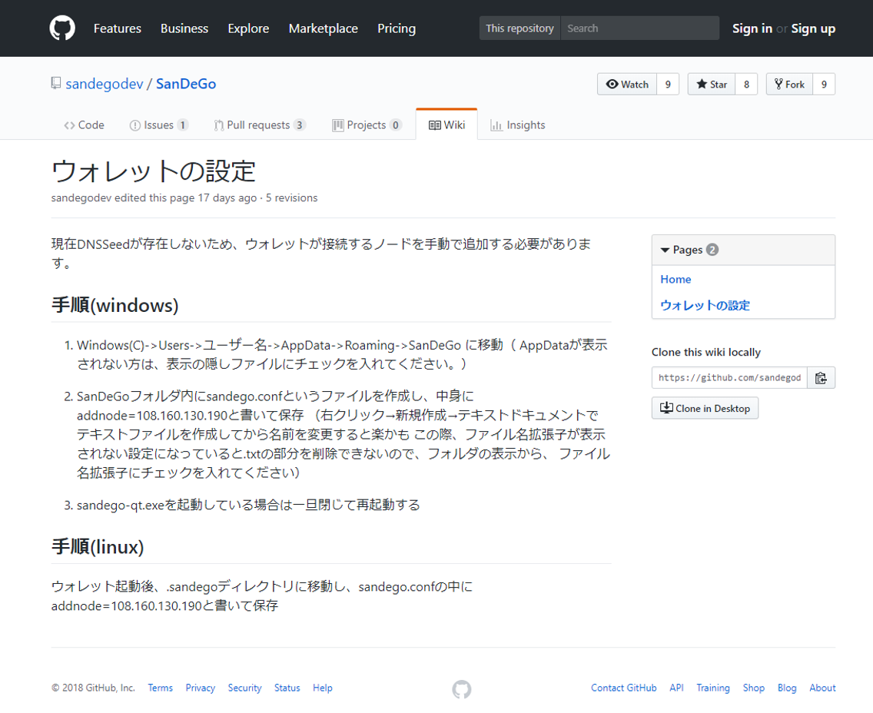Watch this repository
The width and height of the screenshot is (873, 713).
pos(627,85)
